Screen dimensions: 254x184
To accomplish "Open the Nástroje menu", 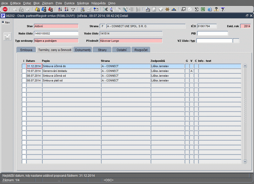I will (x=83, y=3).
